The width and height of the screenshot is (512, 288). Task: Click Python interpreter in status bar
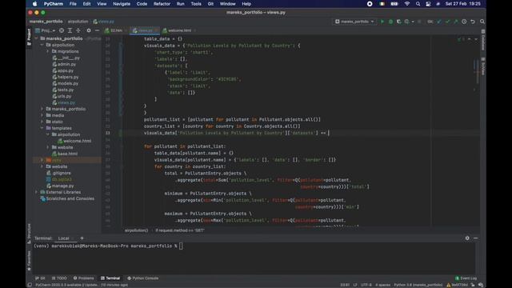(x=418, y=285)
